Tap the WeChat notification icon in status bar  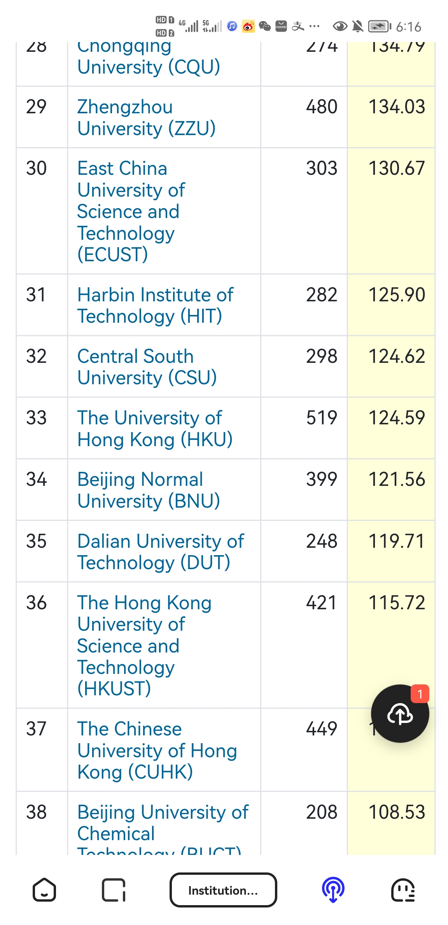pos(264,26)
